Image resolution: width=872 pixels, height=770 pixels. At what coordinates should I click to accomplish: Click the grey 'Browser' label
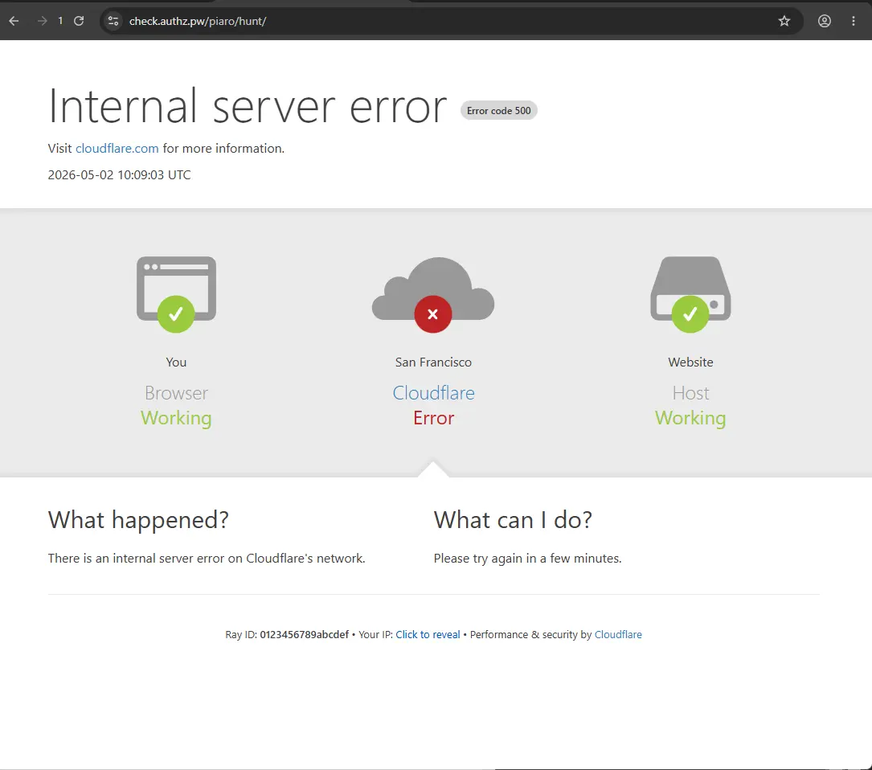point(176,393)
